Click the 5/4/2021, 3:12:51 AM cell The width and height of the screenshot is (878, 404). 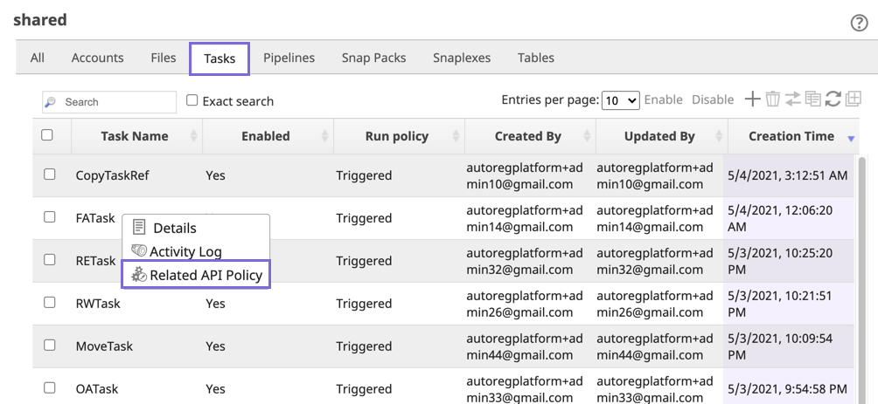coord(788,175)
